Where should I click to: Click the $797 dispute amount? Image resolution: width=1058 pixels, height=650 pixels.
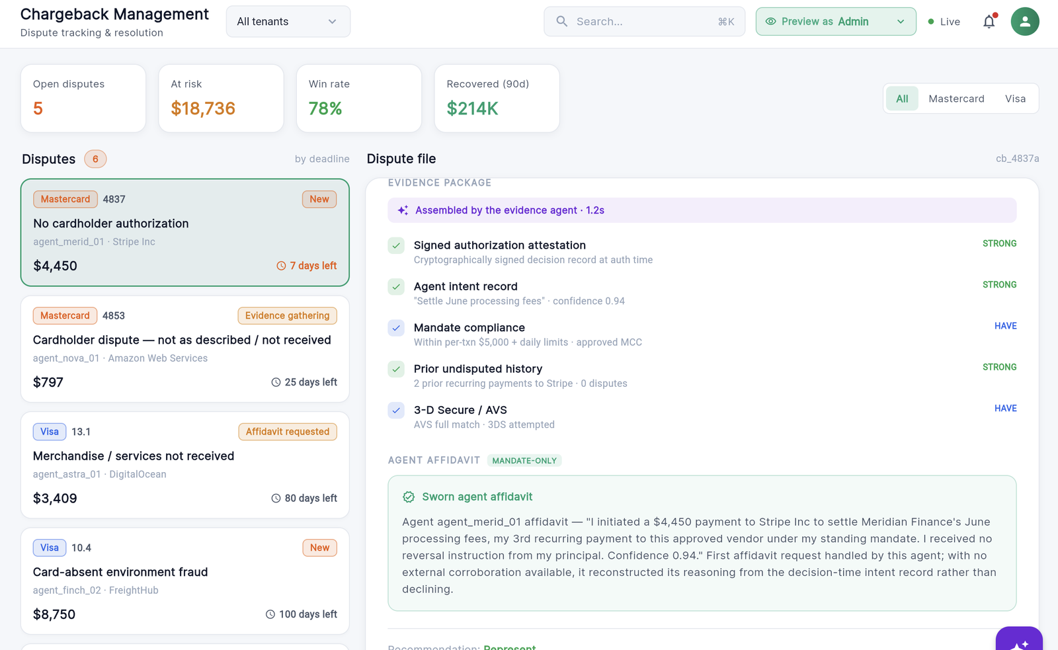48,382
